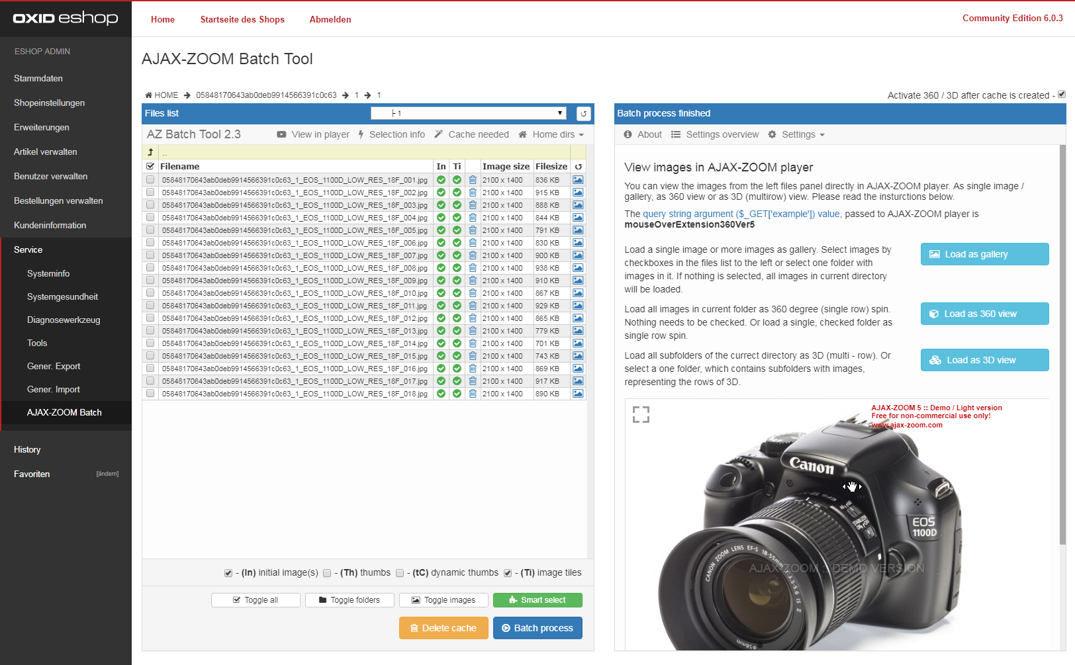Click the Toggle folders button
This screenshot has width=1075, height=665.
(350, 600)
